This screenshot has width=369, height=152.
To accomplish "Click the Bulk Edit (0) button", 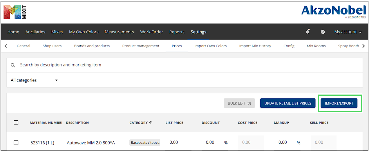I will (x=239, y=103).
